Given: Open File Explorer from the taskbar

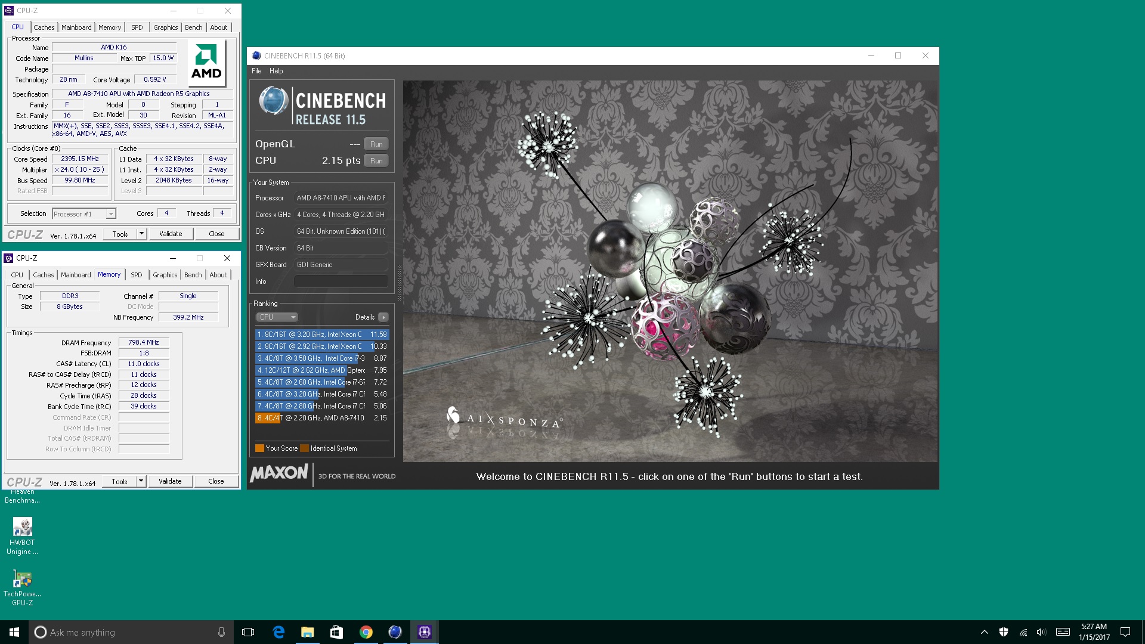Looking at the screenshot, I should coord(308,632).
